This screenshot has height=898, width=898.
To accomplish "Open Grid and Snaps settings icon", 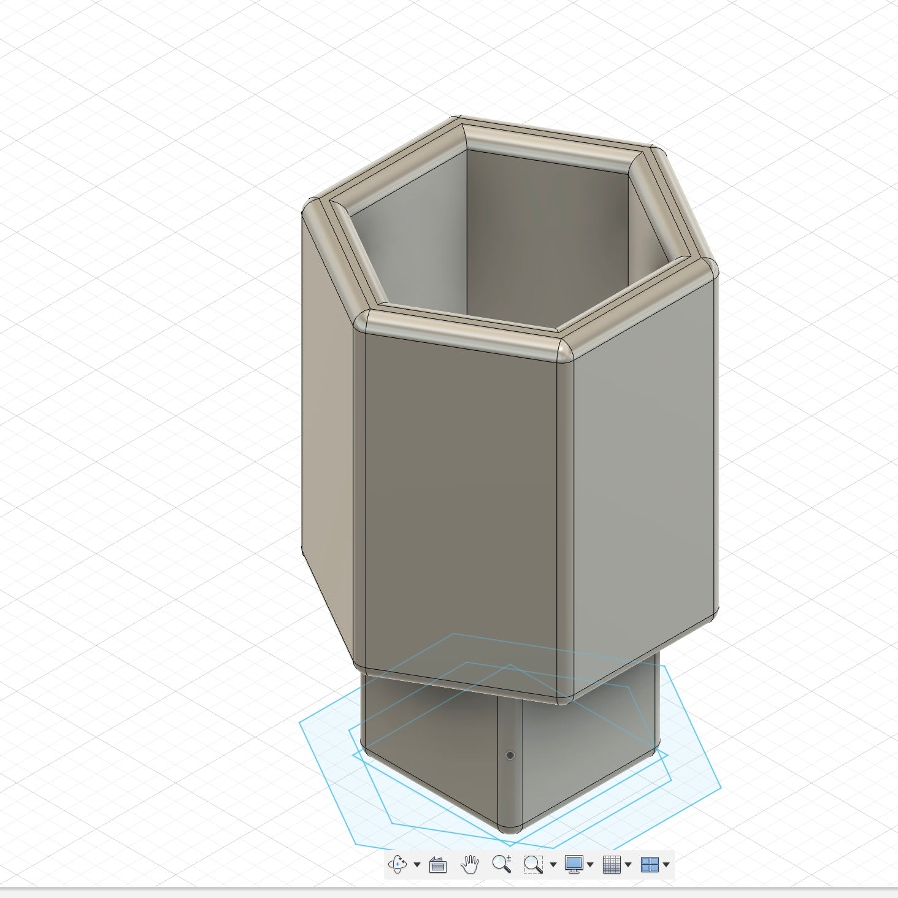I will (x=612, y=865).
